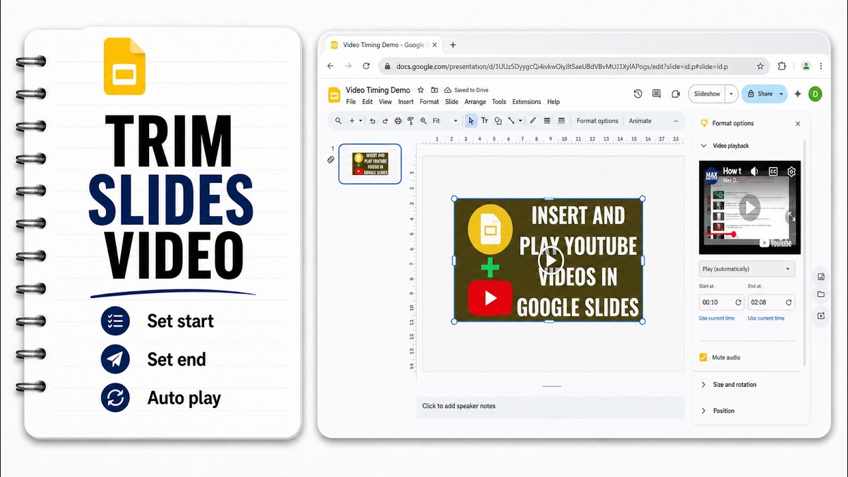Select the line tool
The width and height of the screenshot is (848, 477).
point(511,121)
